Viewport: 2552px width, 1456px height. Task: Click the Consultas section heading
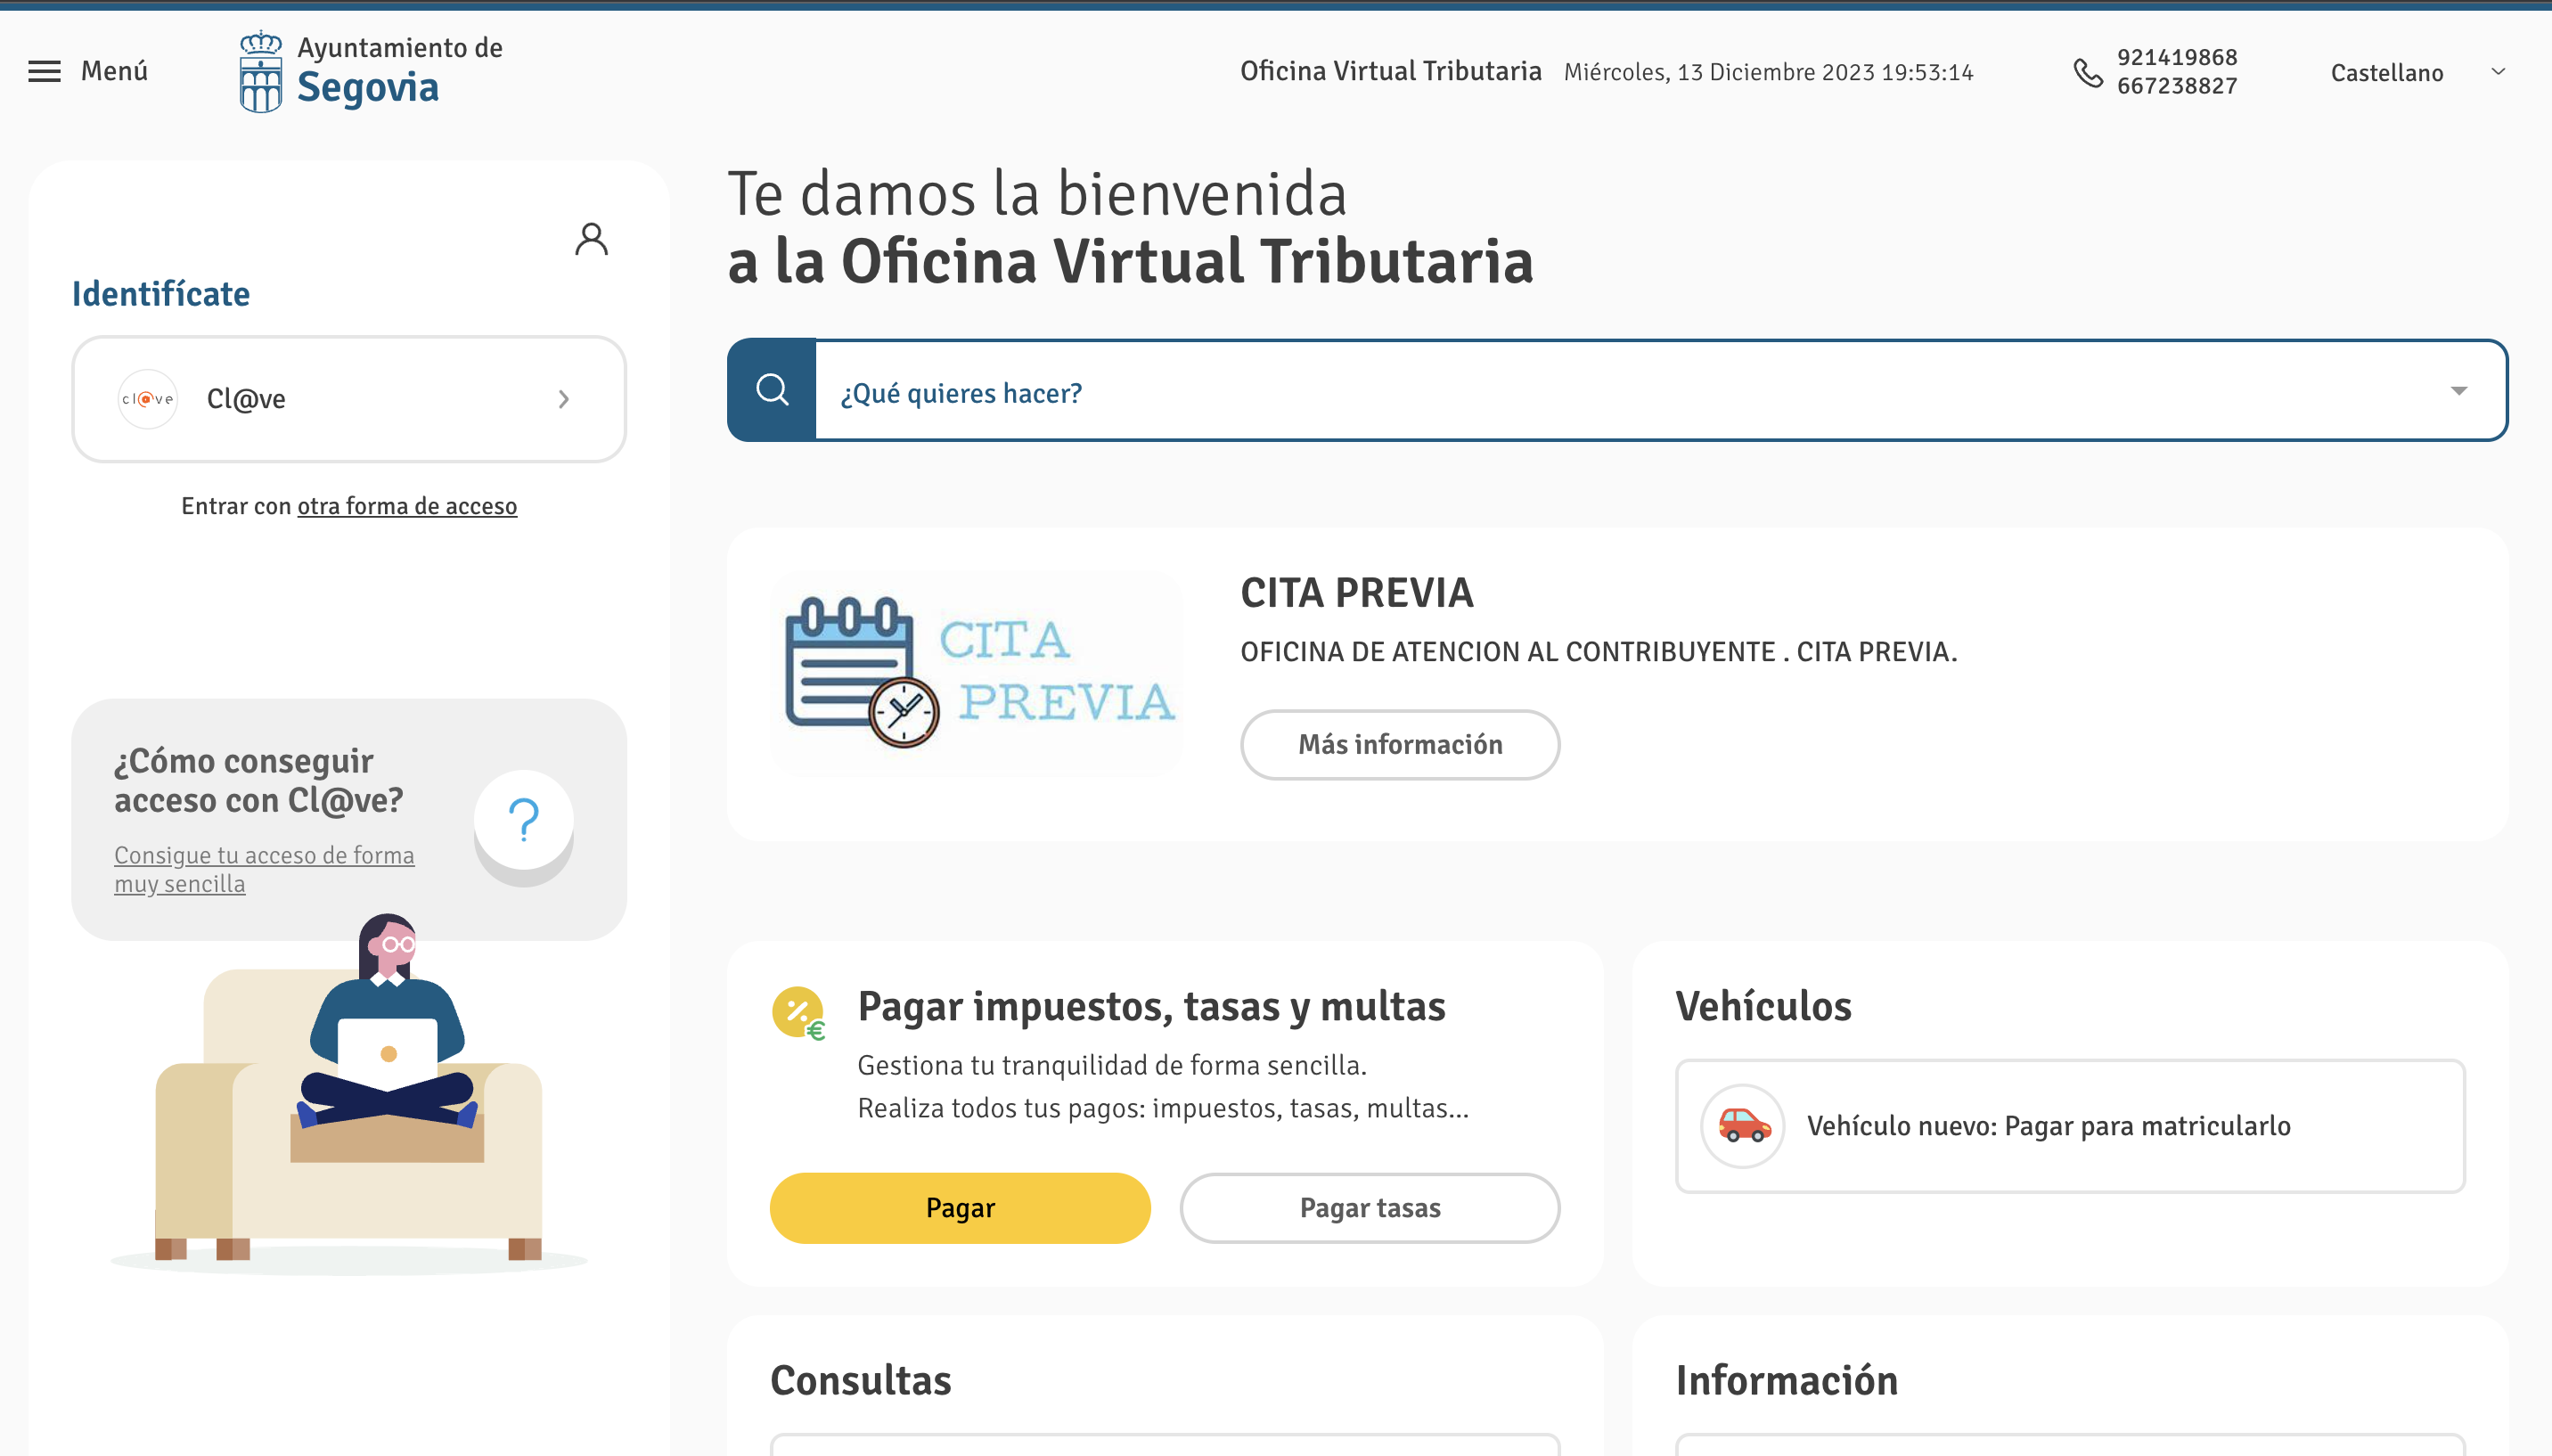(861, 1380)
